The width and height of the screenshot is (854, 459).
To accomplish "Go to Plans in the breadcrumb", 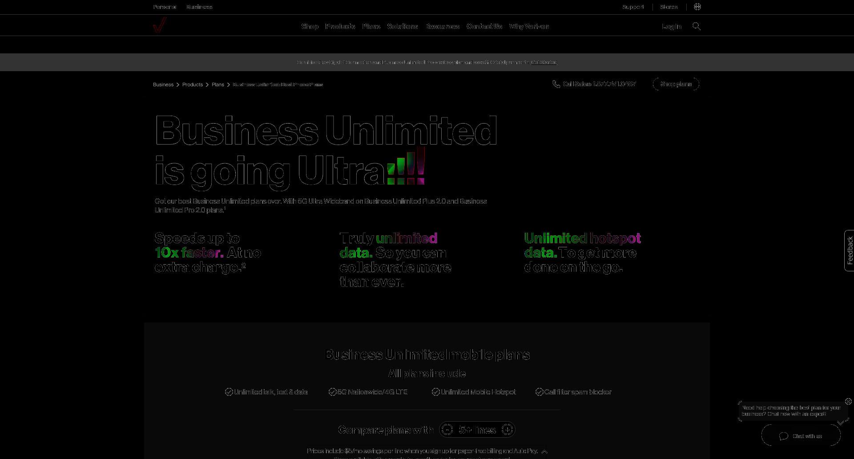I will pyautogui.click(x=218, y=85).
